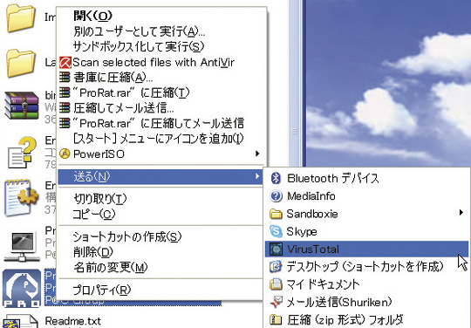This screenshot has width=471, height=328.
Task: Click the My Documents icon in Send To
Action: (x=276, y=284)
